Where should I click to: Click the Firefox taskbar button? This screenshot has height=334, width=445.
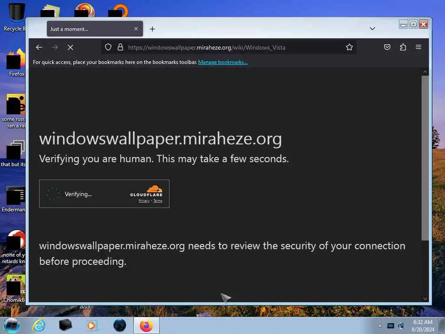coord(146,325)
